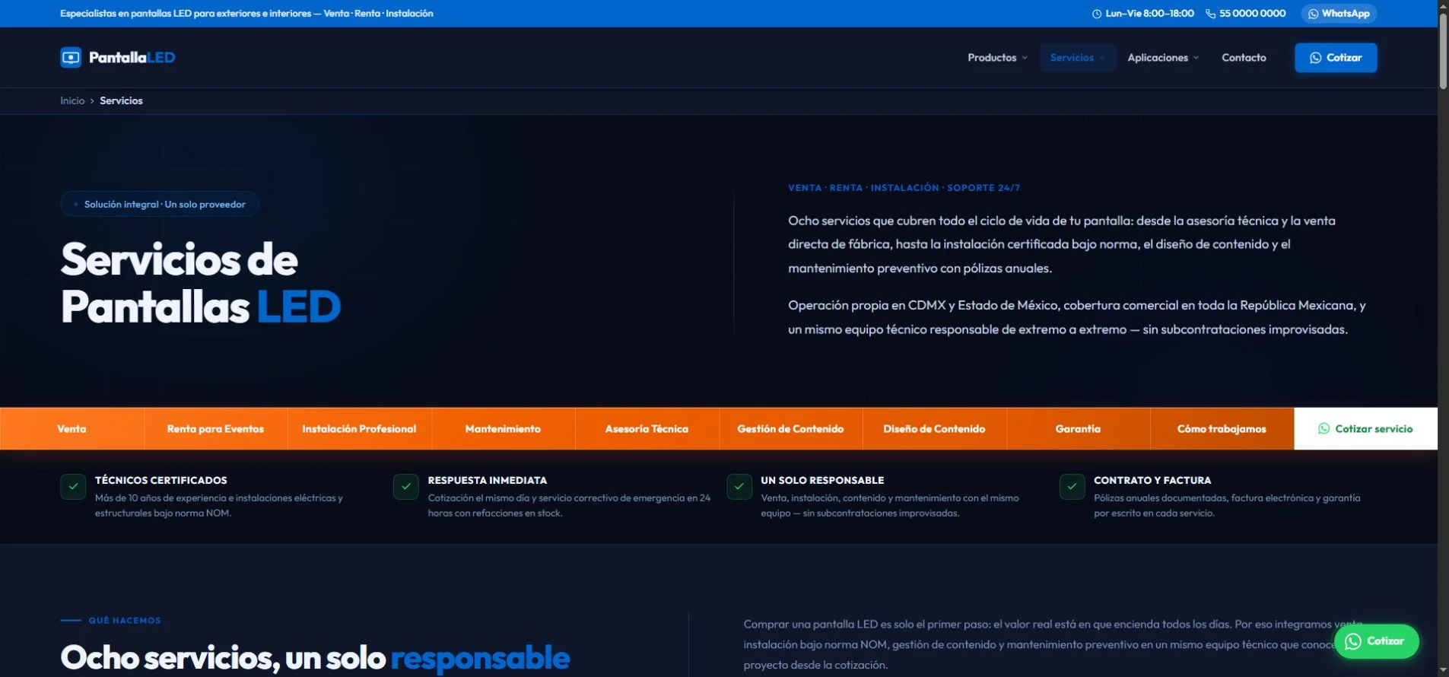Click the "Ocho servicios, un solo responsable" heading

pyautogui.click(x=315, y=658)
